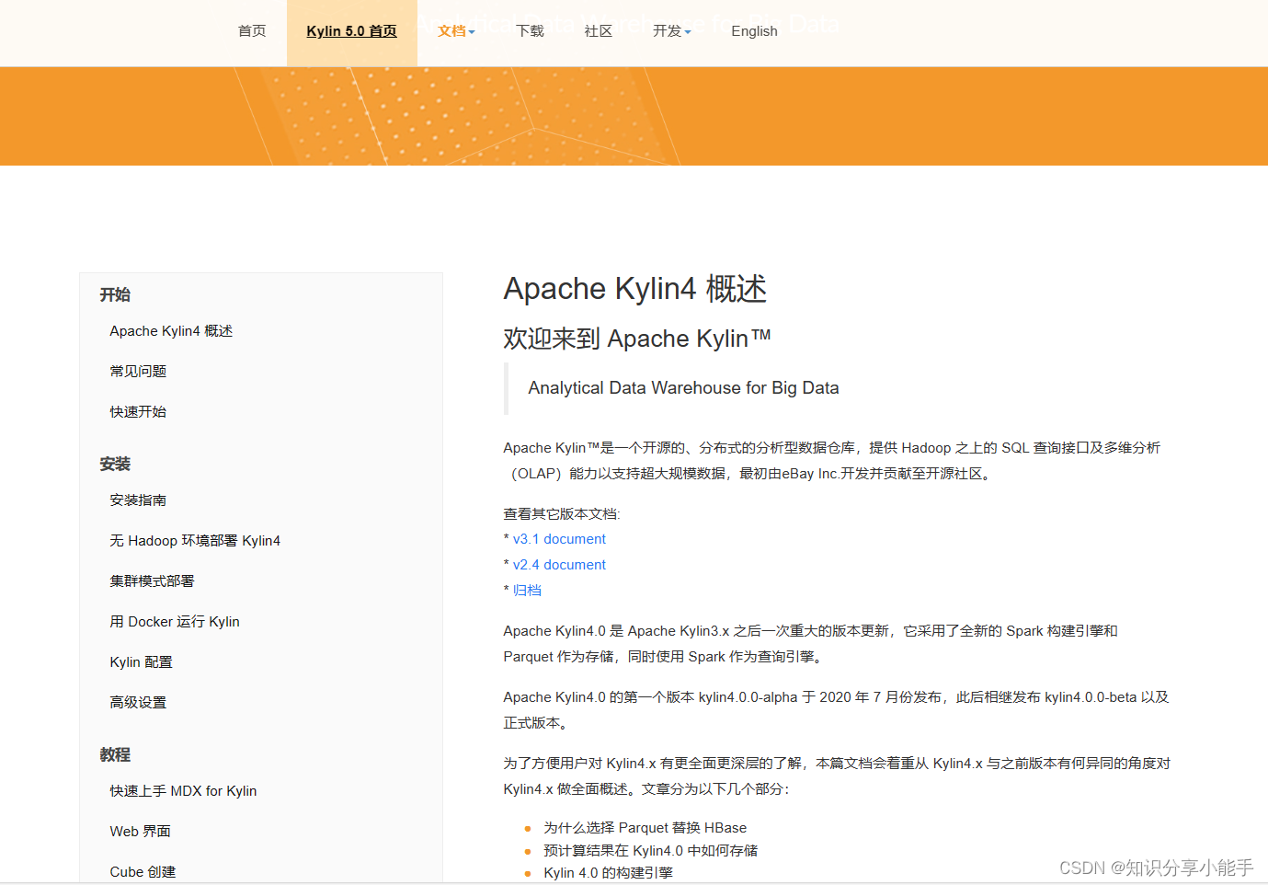The height and width of the screenshot is (885, 1268).
Task: Click the Apache Kylin4 概述 page title
Action: click(x=634, y=289)
